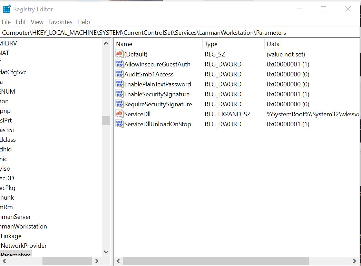Select the RequireSecuritySignature value
The height and width of the screenshot is (266, 361).
(158, 104)
